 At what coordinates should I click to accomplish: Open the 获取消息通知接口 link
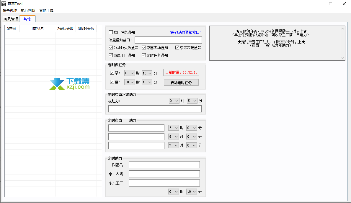(x=185, y=32)
